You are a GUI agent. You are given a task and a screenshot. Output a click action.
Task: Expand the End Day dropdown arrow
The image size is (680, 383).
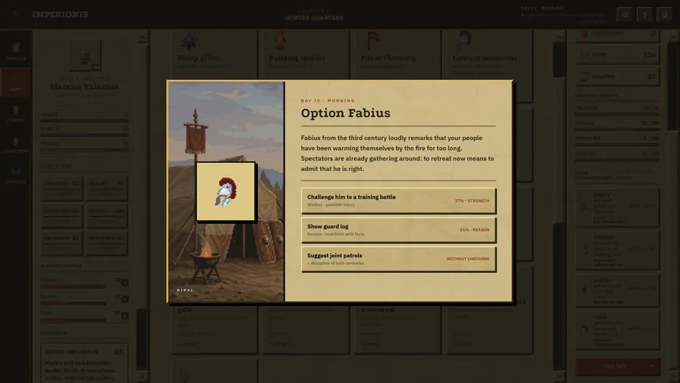pyautogui.click(x=652, y=366)
